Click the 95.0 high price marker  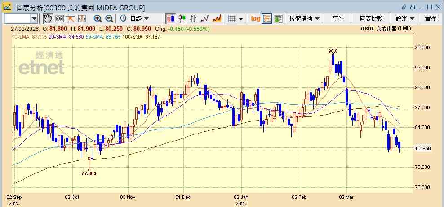[333, 52]
